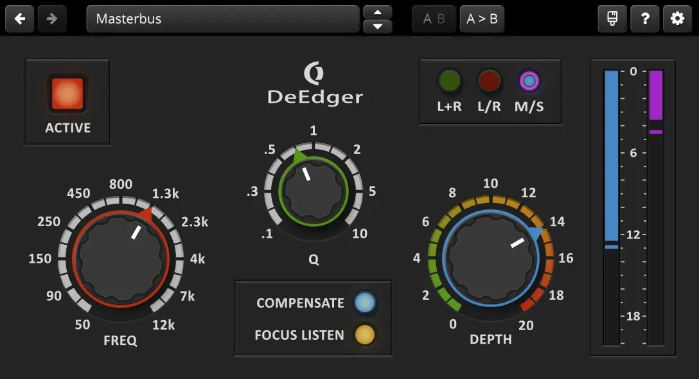
Task: Turn on FOCUS LISTEN
Action: (x=365, y=335)
